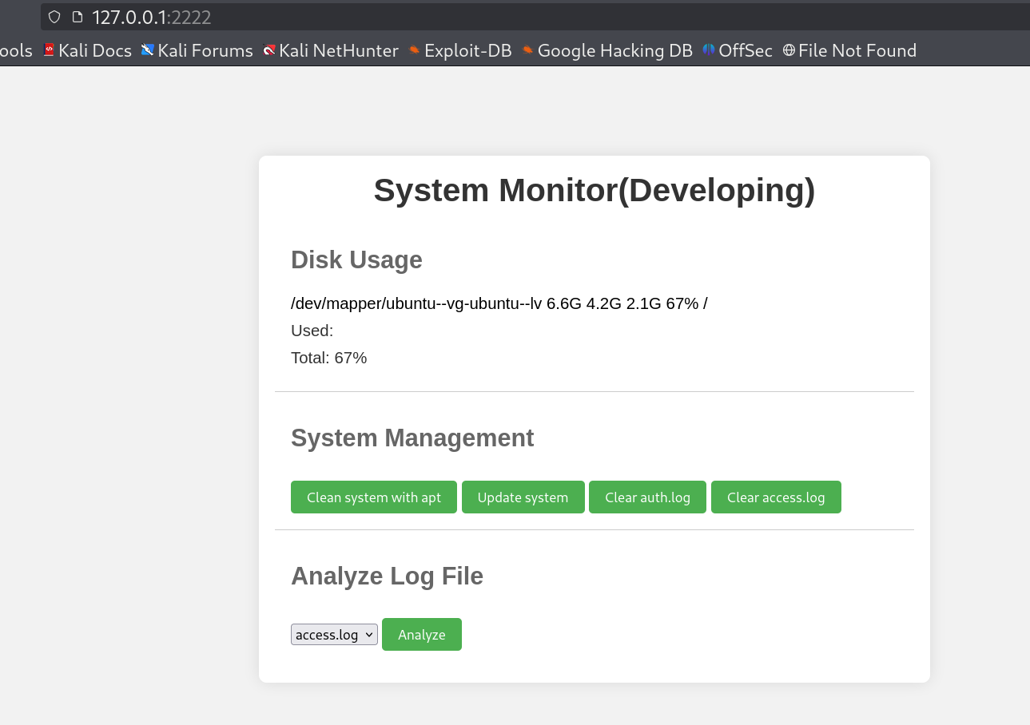Click the System Management heading
The height and width of the screenshot is (725, 1030).
tap(412, 438)
